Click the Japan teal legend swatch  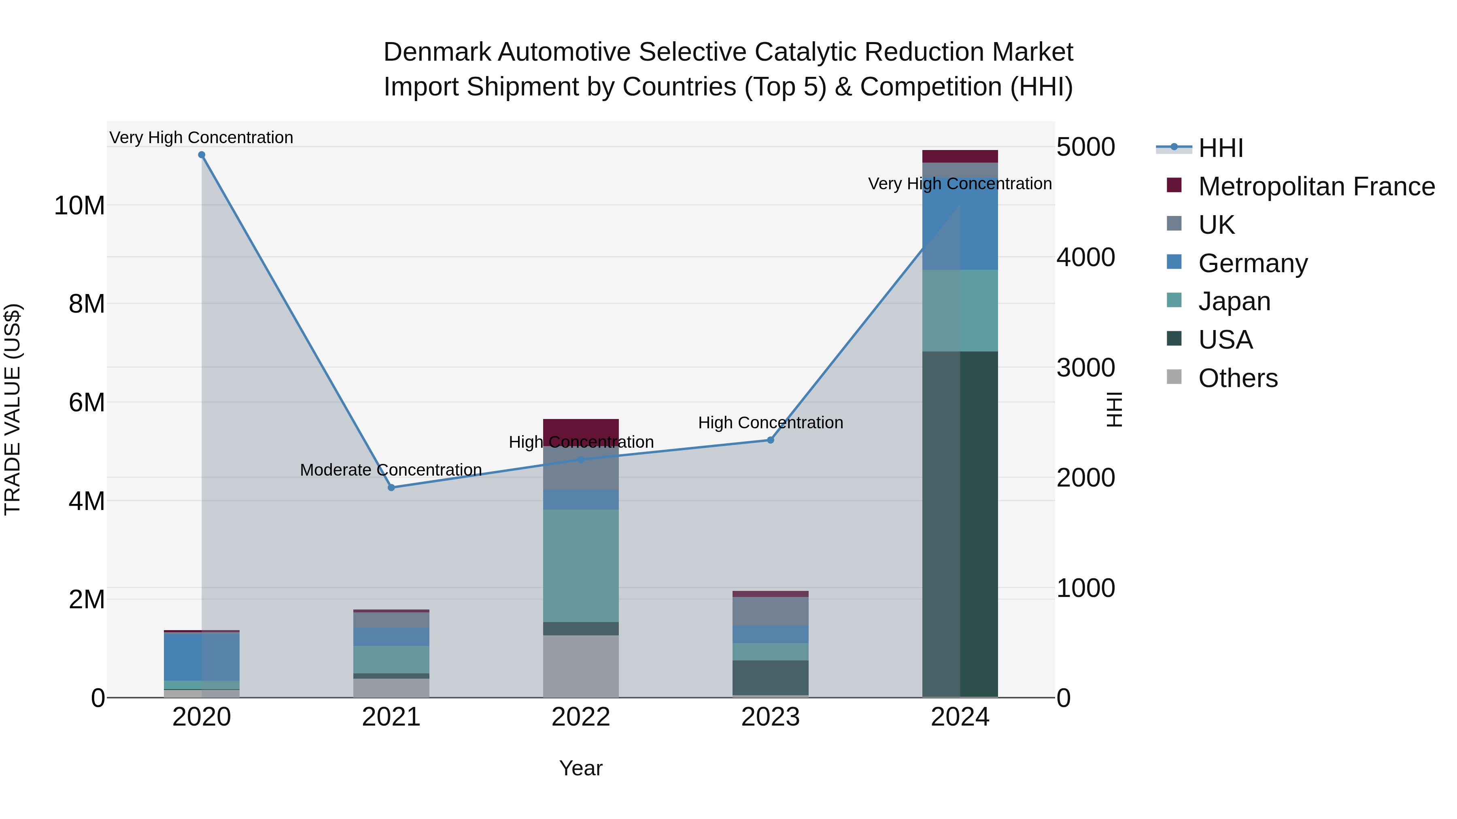1174,300
